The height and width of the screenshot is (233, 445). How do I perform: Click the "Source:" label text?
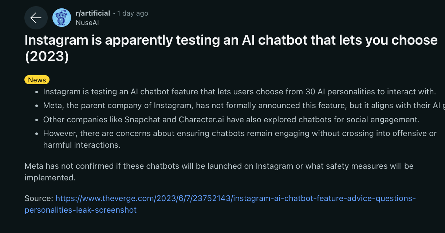[x=39, y=199]
